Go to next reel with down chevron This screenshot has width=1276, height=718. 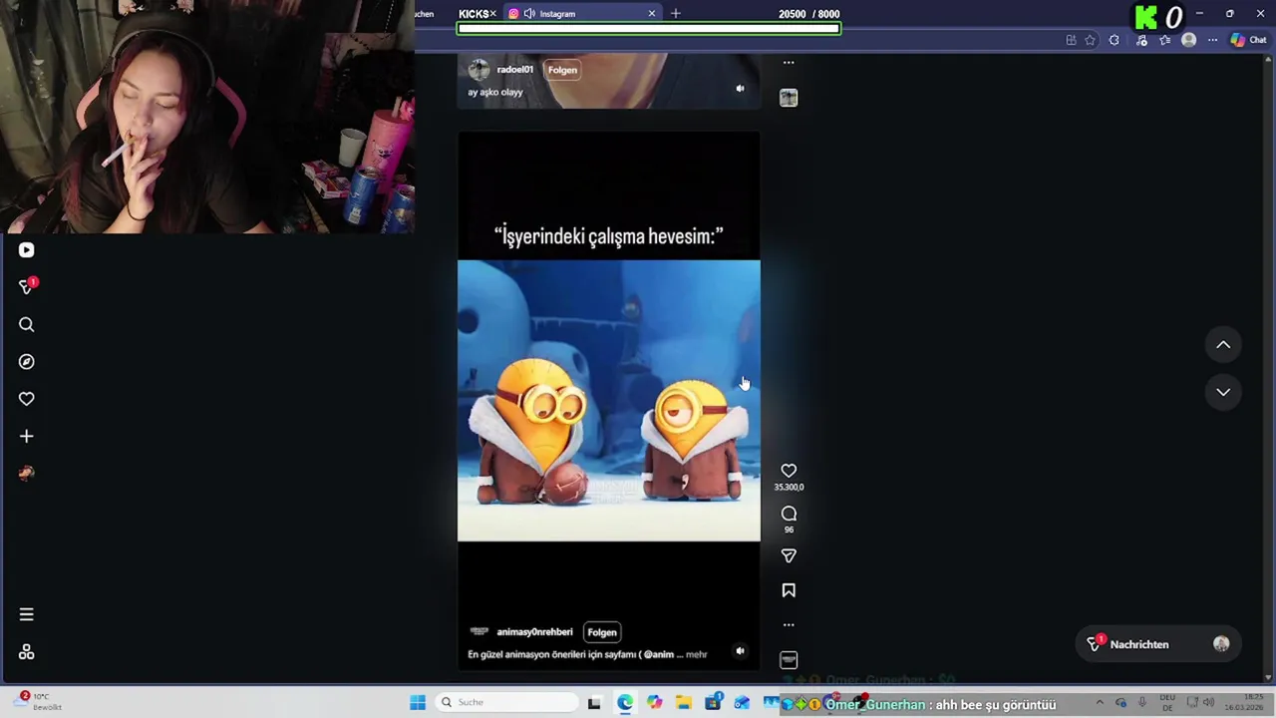(x=1223, y=392)
